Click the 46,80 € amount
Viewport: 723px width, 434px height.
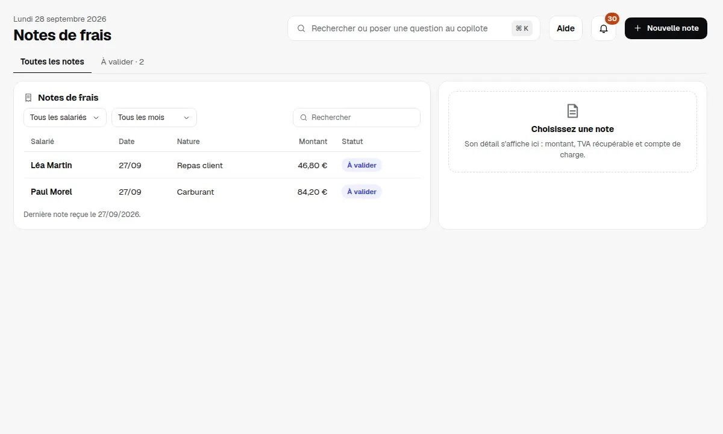(x=313, y=165)
